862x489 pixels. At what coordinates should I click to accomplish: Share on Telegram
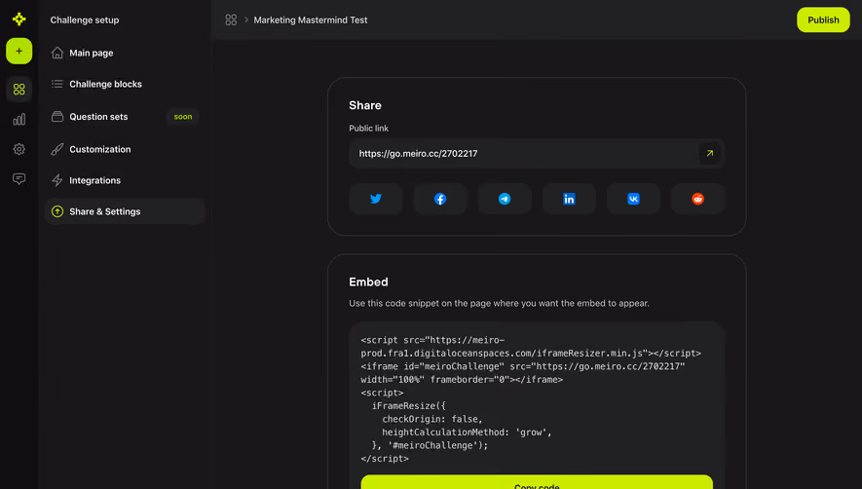tap(505, 199)
